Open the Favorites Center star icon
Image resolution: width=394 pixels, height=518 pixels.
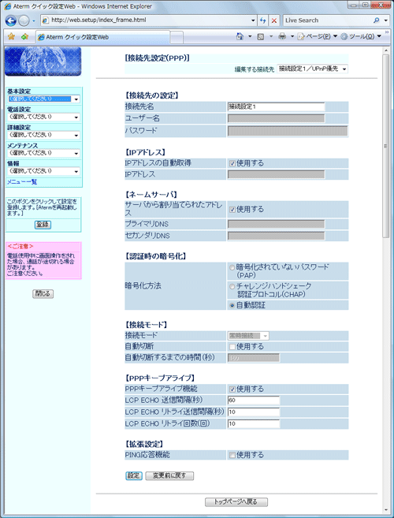pos(11,37)
